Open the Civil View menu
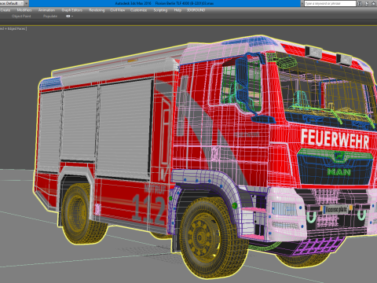Image resolution: width=377 pixels, height=283 pixels. click(117, 10)
